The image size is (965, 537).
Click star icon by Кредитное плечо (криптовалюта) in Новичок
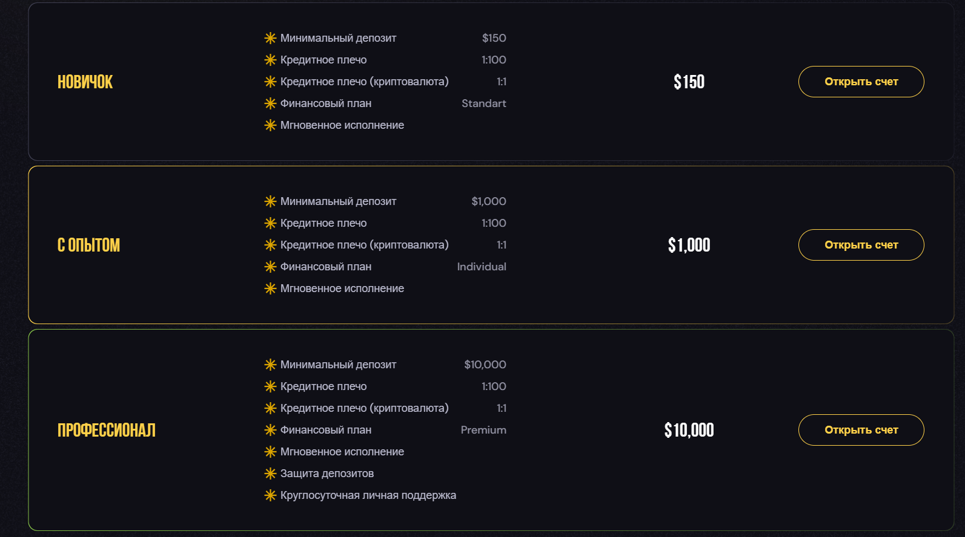point(270,82)
